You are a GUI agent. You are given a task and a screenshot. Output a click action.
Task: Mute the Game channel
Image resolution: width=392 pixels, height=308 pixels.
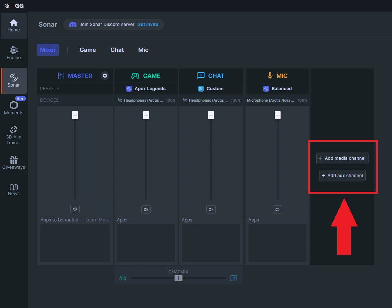[146, 209]
